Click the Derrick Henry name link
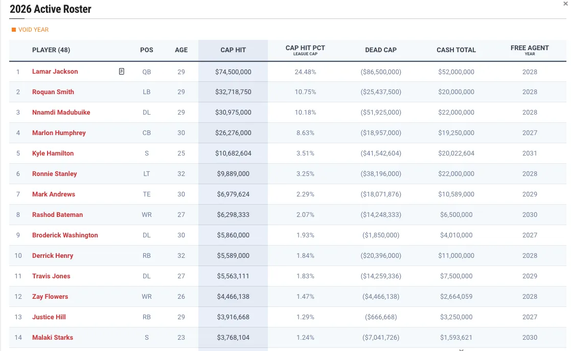 tap(53, 256)
